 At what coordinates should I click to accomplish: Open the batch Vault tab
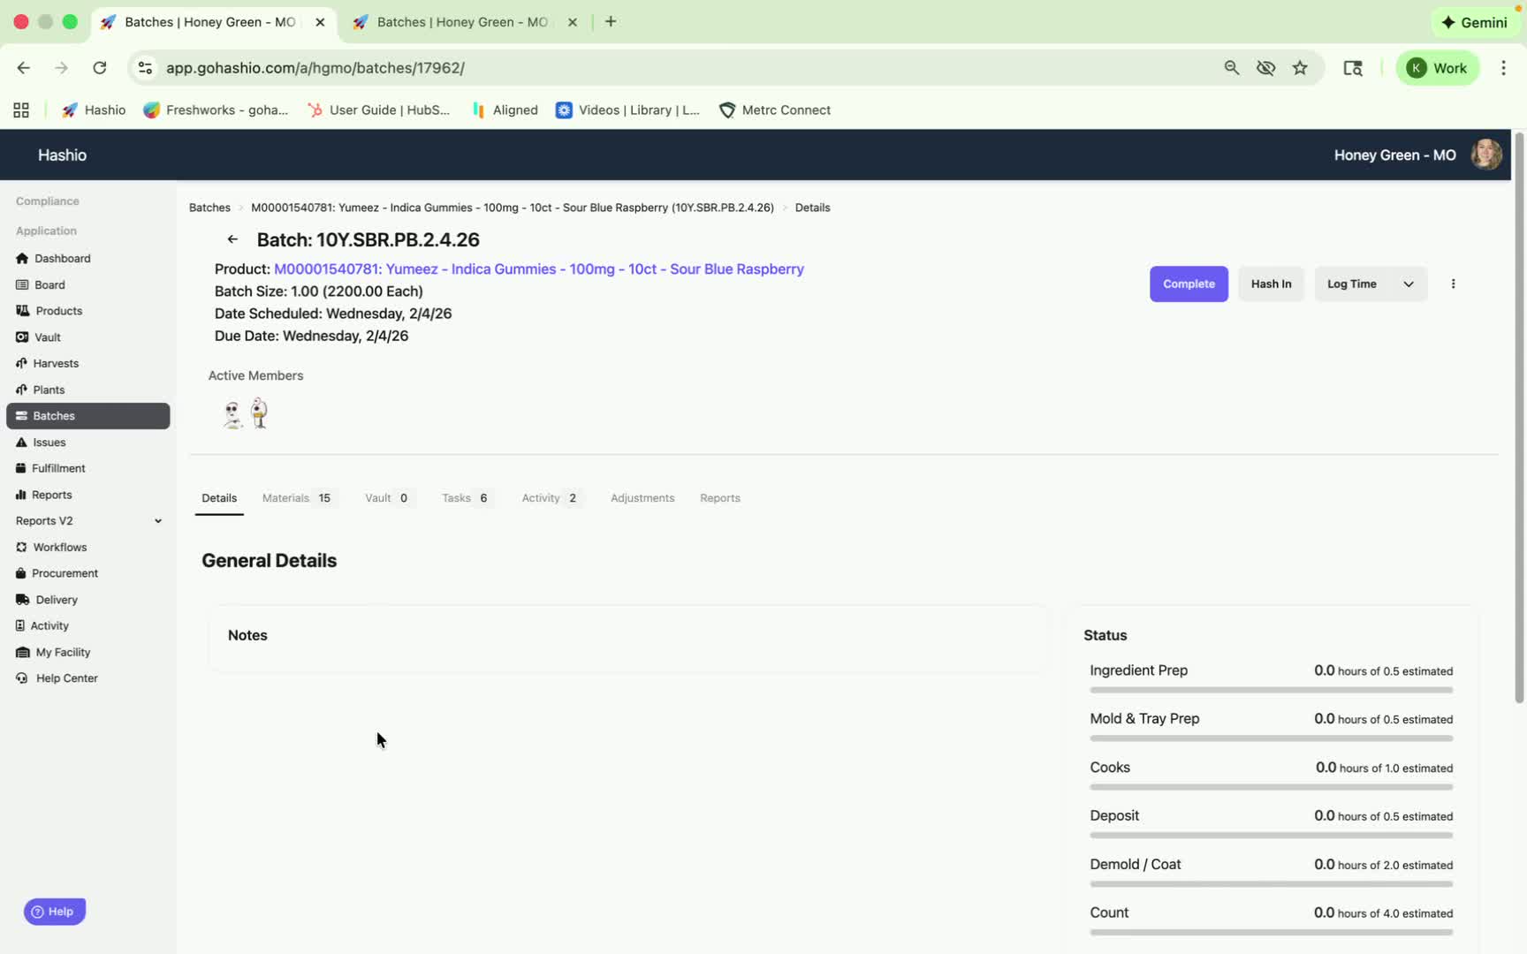click(x=387, y=498)
